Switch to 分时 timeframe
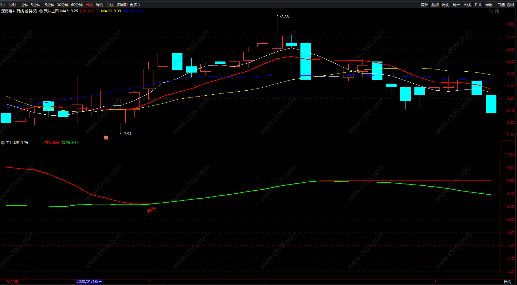The image size is (517, 285). [12, 5]
